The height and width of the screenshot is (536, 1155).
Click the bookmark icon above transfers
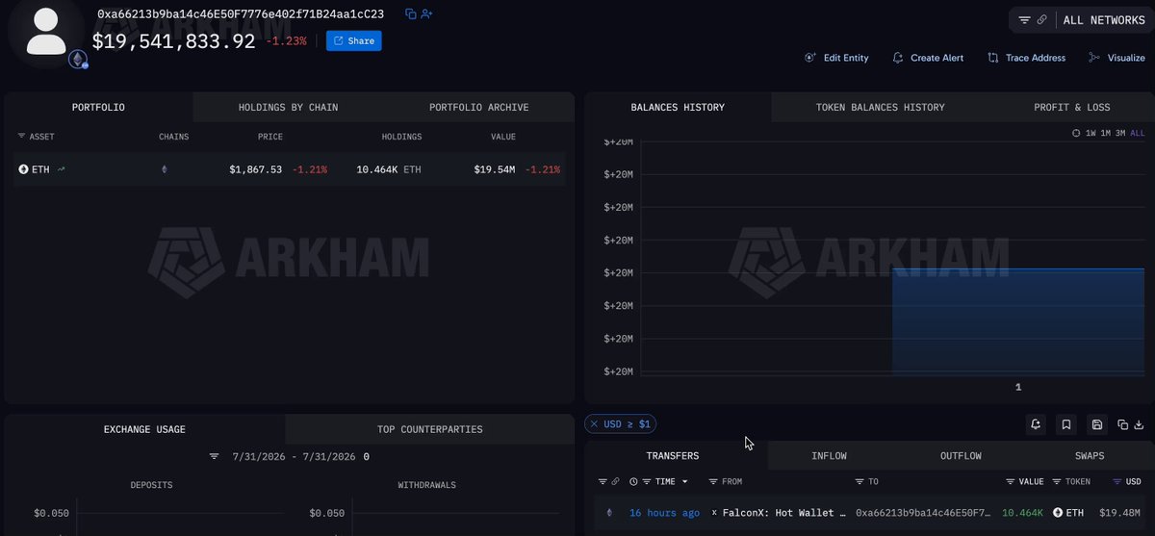[x=1065, y=423]
